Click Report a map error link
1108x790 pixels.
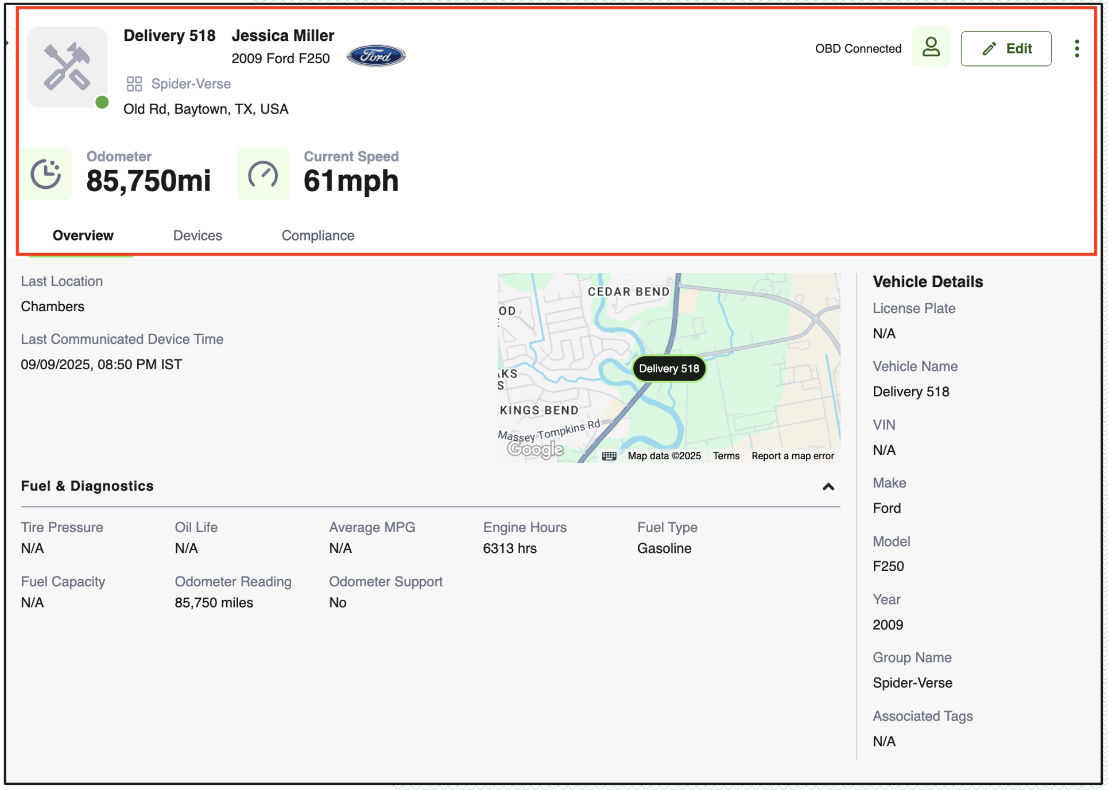click(792, 456)
